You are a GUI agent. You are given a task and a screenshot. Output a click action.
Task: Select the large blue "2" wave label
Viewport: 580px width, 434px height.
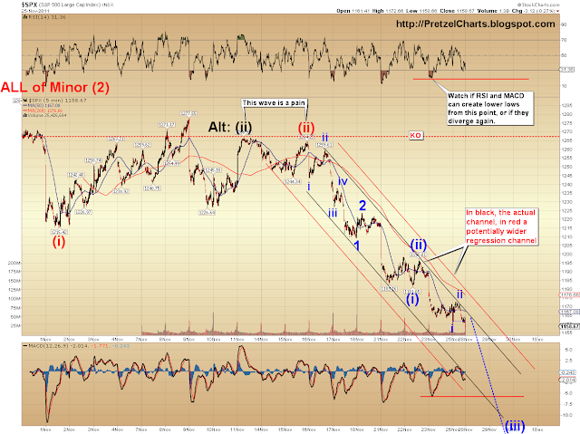[362, 206]
